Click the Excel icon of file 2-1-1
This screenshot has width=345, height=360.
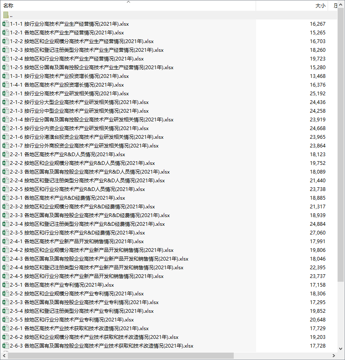(5, 94)
